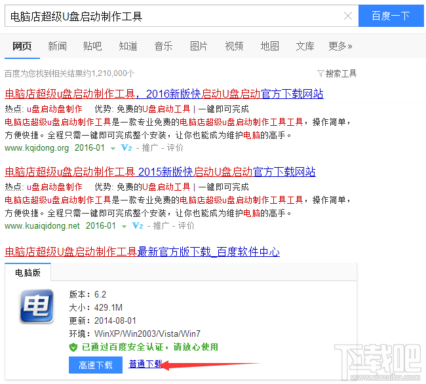The width and height of the screenshot is (426, 384).
Task: Click the WinXP/Win2003/Vista/Win7 environment text
Action: (x=147, y=334)
